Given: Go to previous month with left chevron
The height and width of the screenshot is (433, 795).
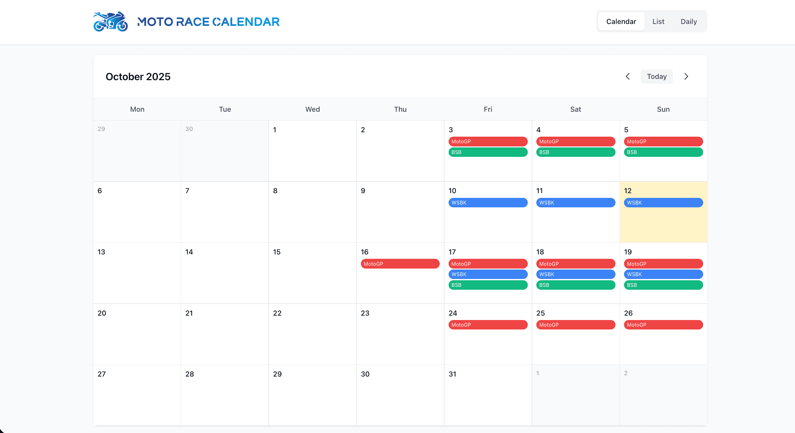Looking at the screenshot, I should pyautogui.click(x=628, y=76).
